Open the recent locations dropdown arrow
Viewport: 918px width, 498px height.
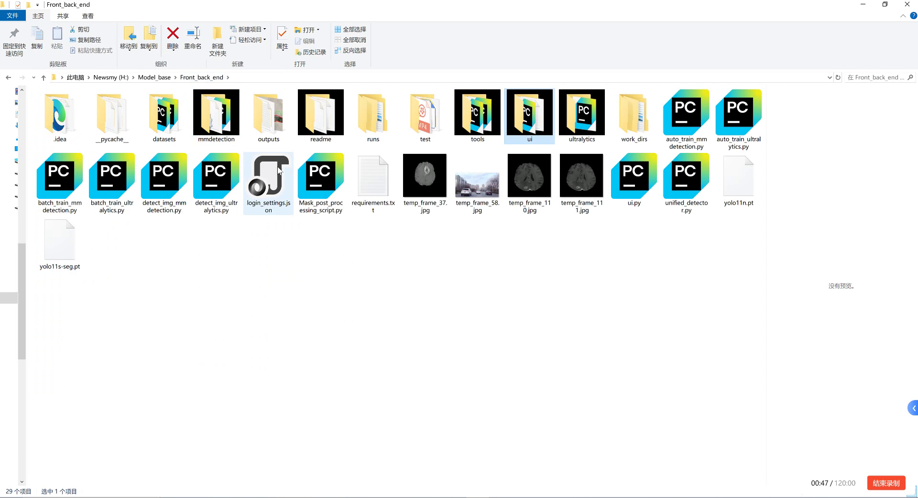(33, 77)
